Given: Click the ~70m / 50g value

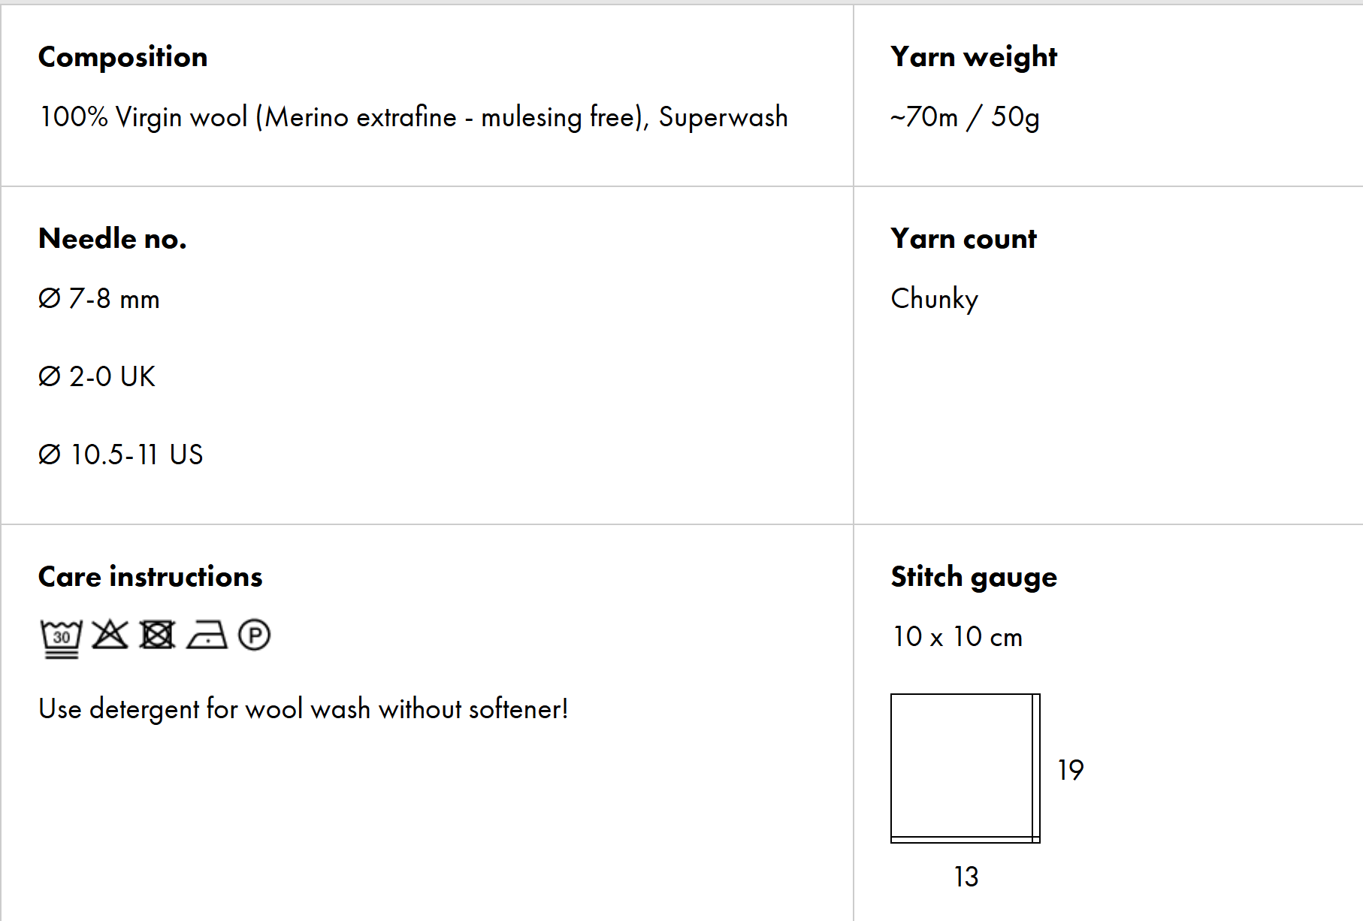Looking at the screenshot, I should coord(965,117).
